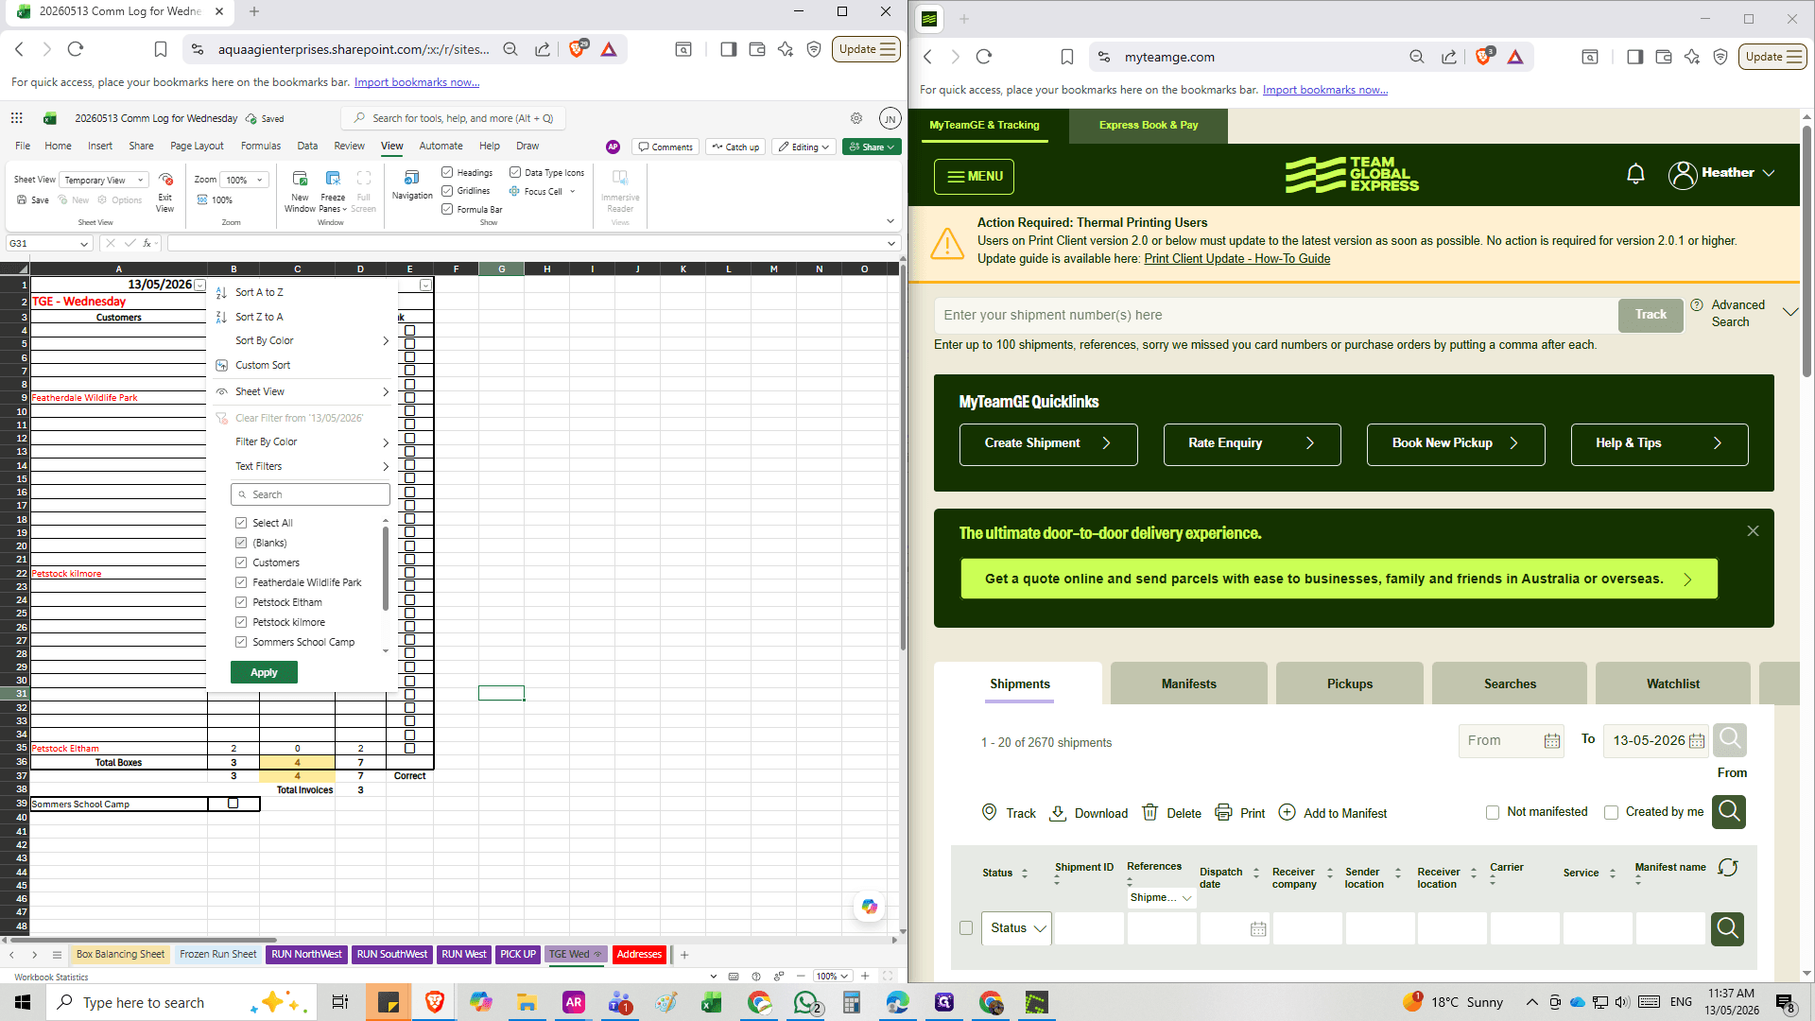Screen dimensions: 1815x1021
Task: Click the Excel app launcher waffle icon
Action: pyautogui.click(x=16, y=118)
